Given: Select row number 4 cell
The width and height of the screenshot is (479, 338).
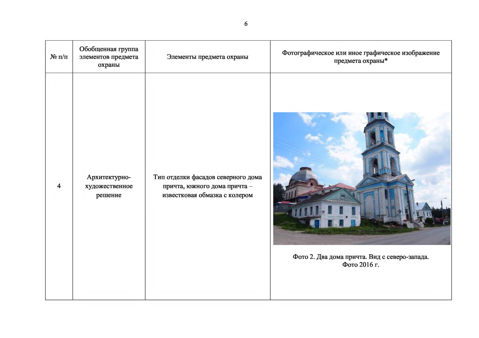Looking at the screenshot, I should 59,186.
